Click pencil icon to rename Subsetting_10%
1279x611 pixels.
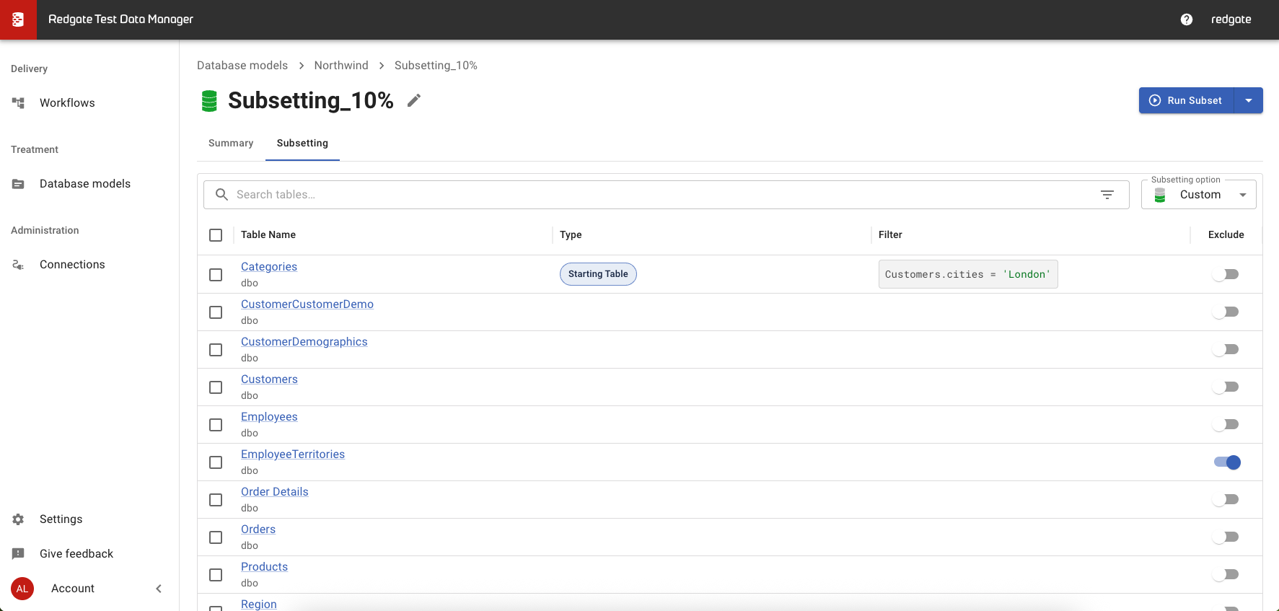click(x=413, y=101)
